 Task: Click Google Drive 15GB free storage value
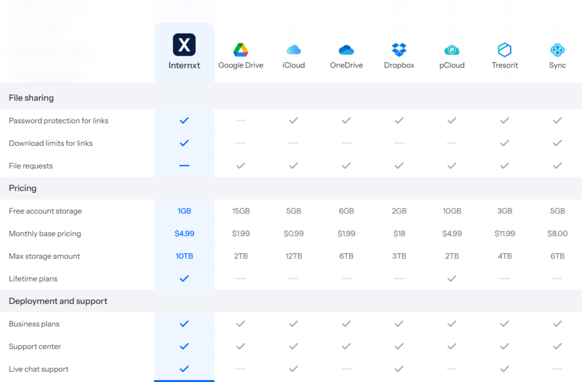(240, 211)
